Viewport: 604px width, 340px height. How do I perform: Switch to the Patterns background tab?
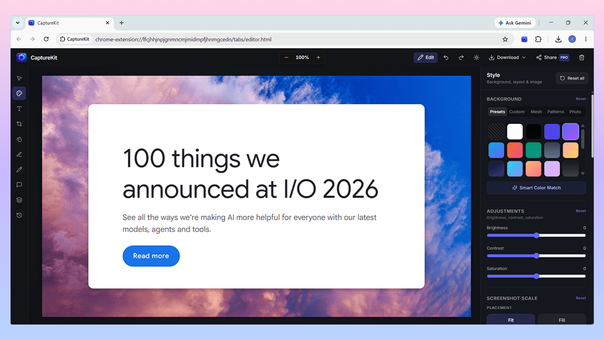[556, 112]
